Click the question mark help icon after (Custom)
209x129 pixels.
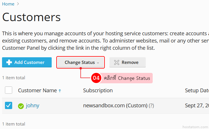point(151,106)
